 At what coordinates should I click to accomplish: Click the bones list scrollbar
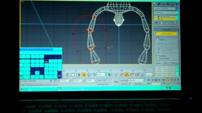177,71
